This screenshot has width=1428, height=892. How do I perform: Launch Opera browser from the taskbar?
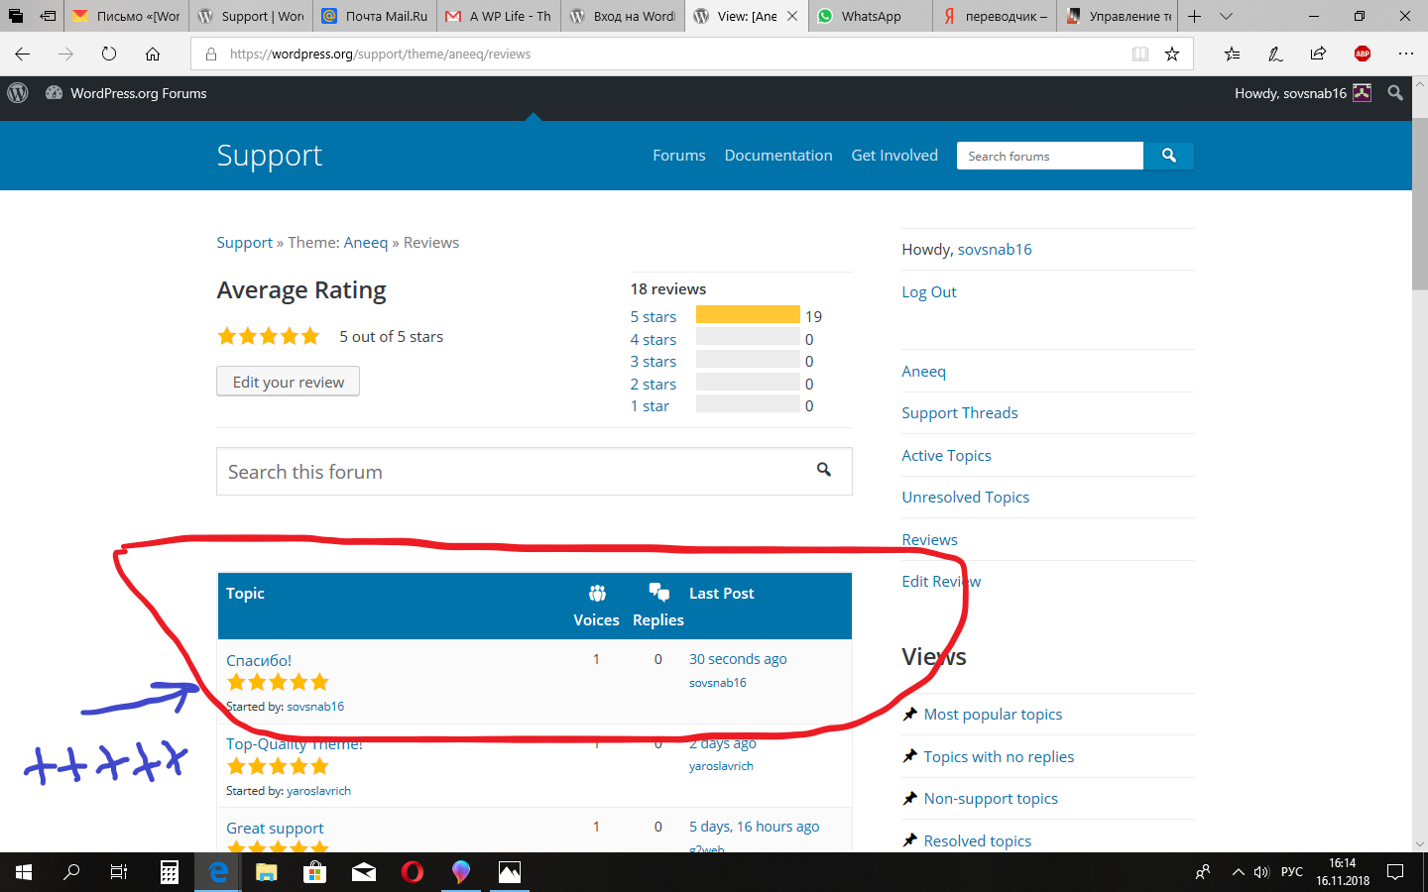tap(413, 872)
